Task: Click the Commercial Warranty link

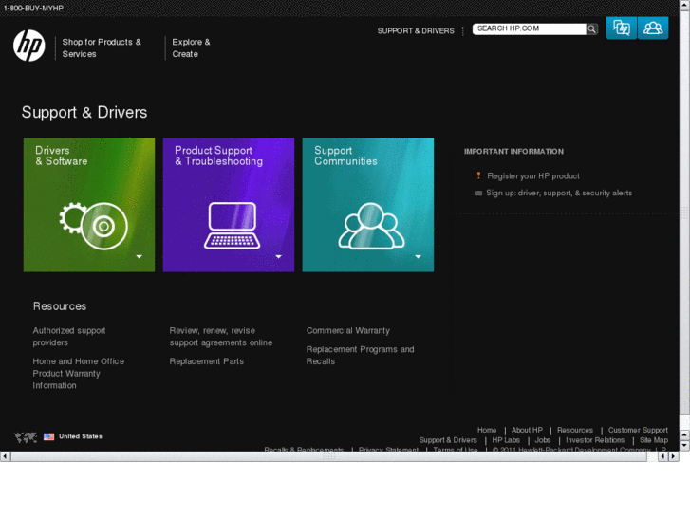Action: [x=347, y=331]
